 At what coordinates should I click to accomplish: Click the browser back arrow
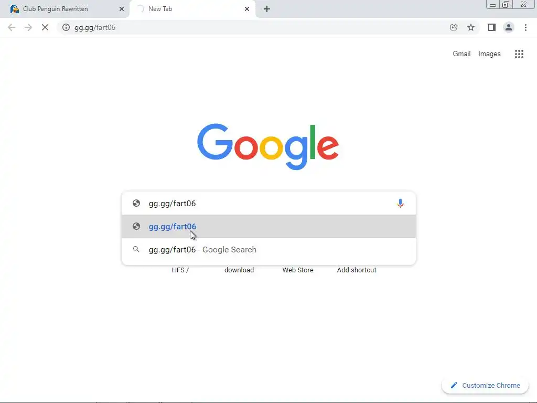(12, 27)
